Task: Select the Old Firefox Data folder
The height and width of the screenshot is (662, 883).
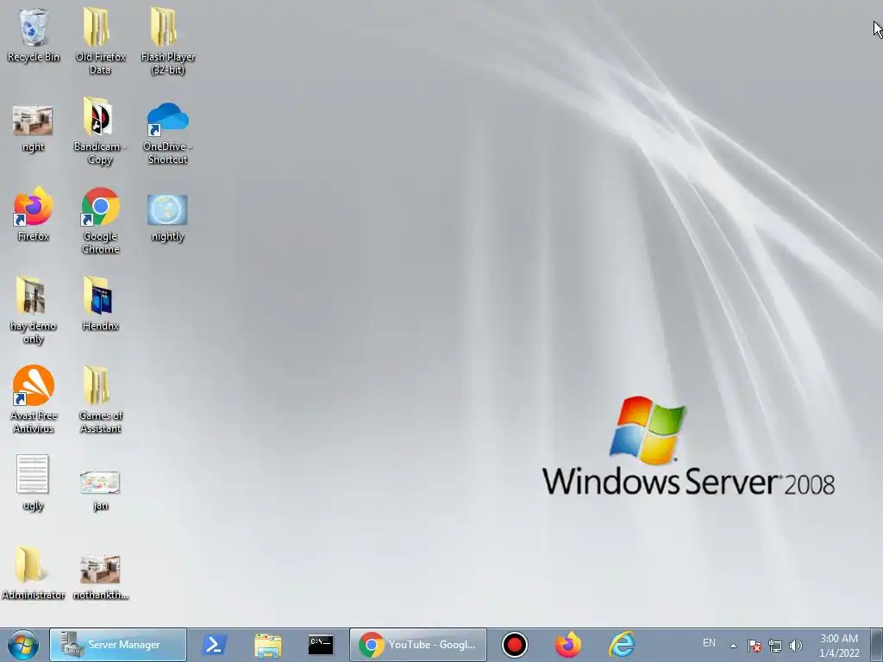Action: click(100, 41)
